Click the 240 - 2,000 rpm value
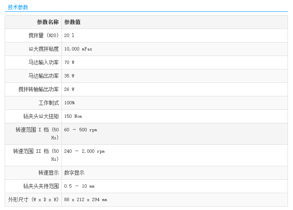The width and height of the screenshot is (293, 210). 84,151
